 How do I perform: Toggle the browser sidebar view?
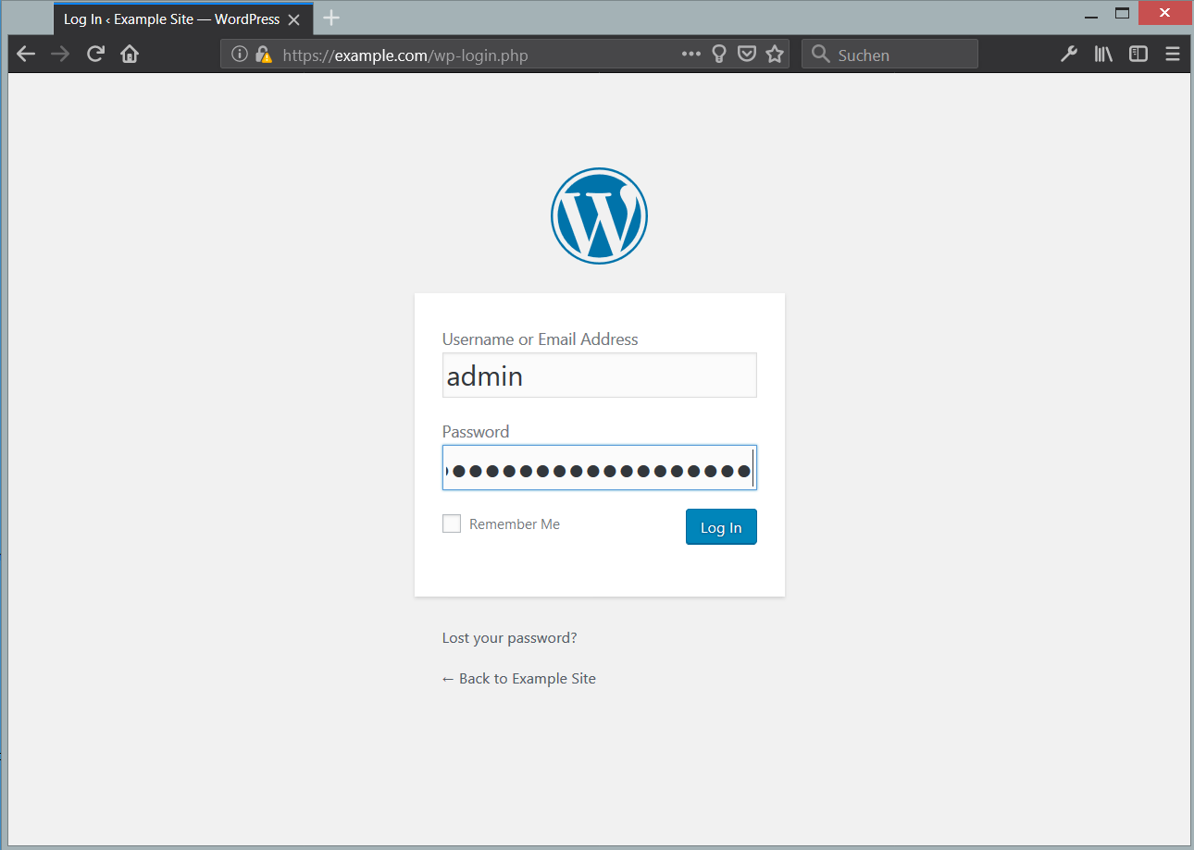pos(1138,55)
